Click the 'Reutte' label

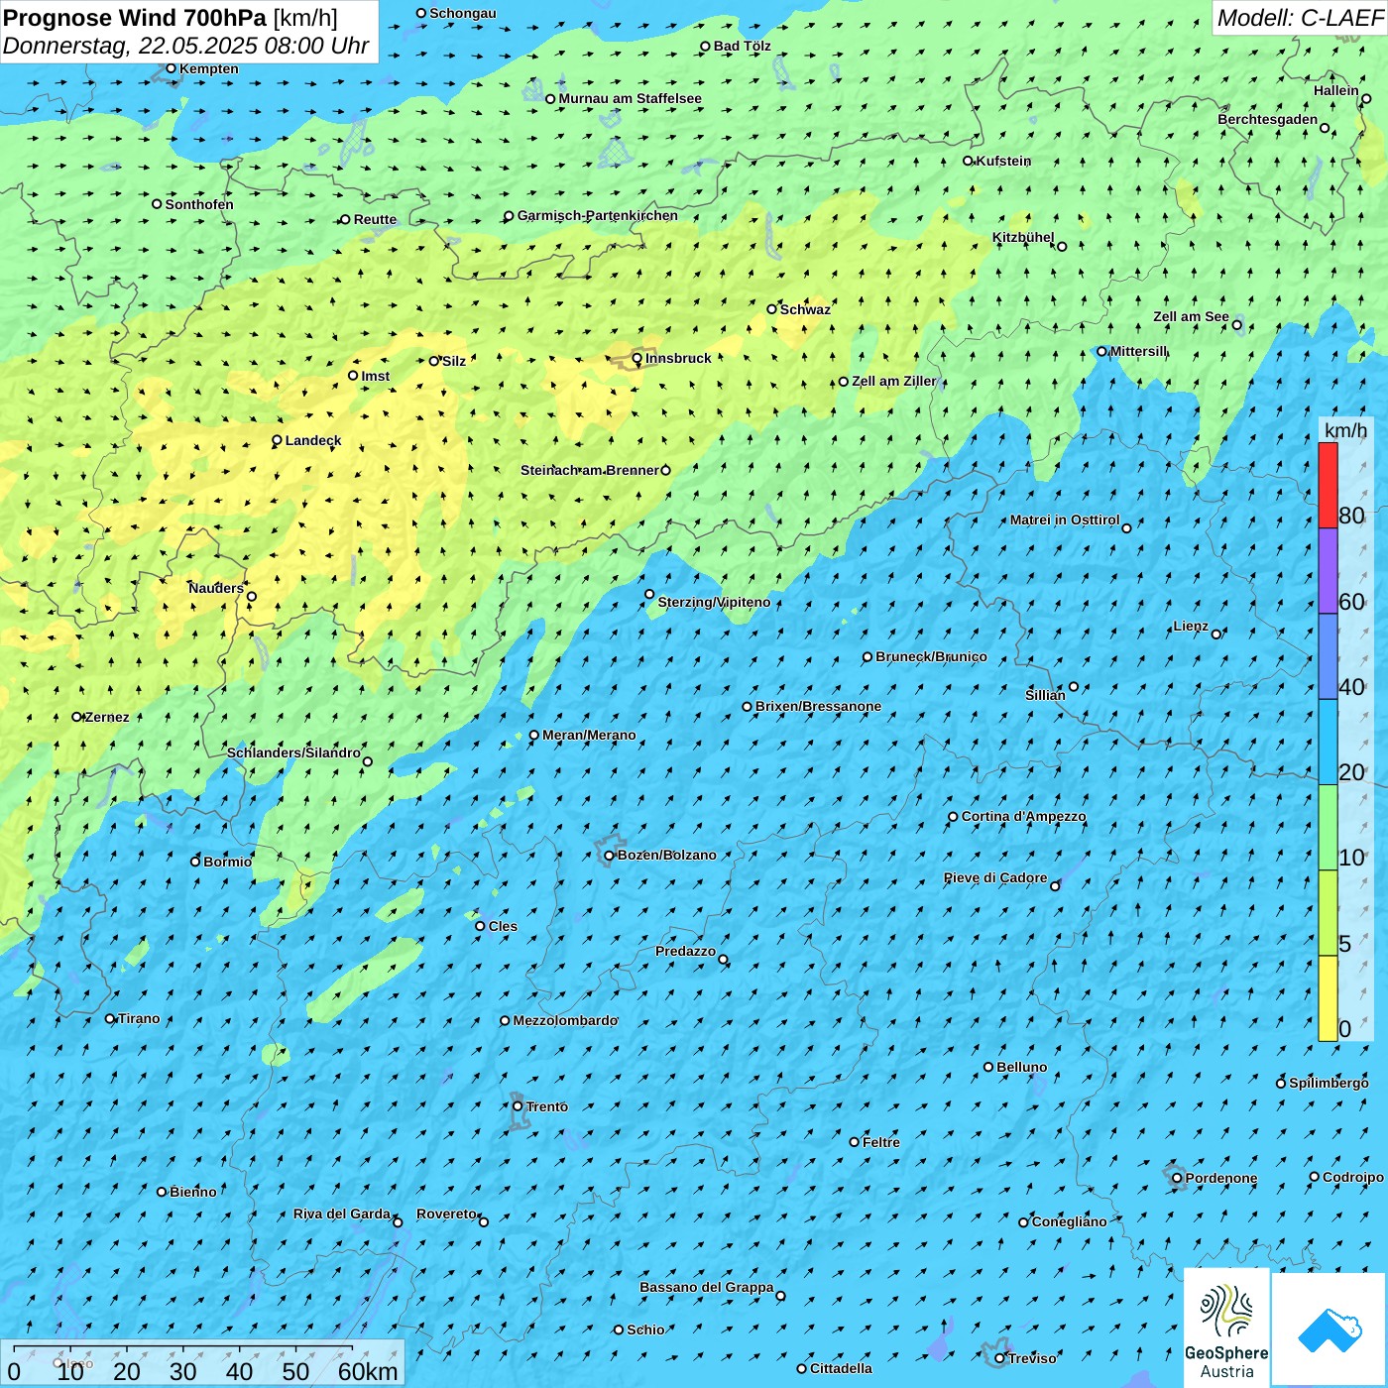pos(375,219)
